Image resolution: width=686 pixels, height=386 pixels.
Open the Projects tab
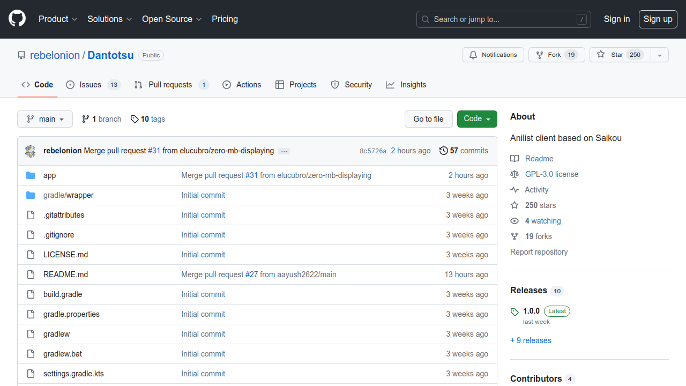[x=296, y=85]
